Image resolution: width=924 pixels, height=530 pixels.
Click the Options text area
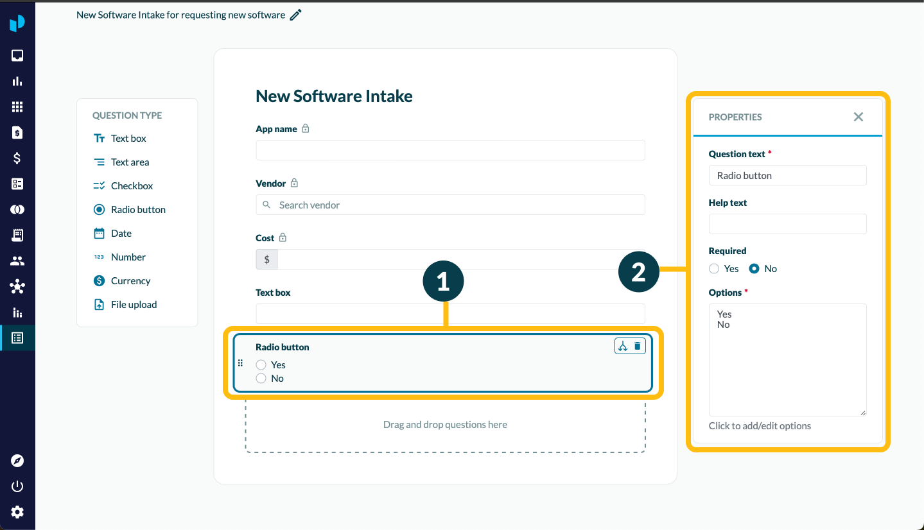[787, 359]
